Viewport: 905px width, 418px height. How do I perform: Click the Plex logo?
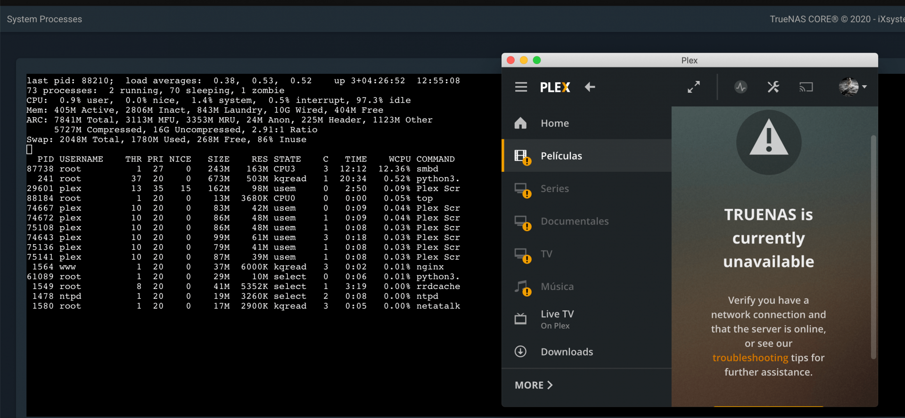pyautogui.click(x=555, y=87)
